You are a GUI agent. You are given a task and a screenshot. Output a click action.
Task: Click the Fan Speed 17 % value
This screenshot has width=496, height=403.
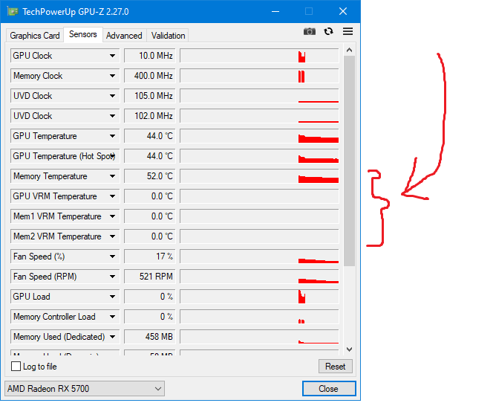[x=150, y=257]
